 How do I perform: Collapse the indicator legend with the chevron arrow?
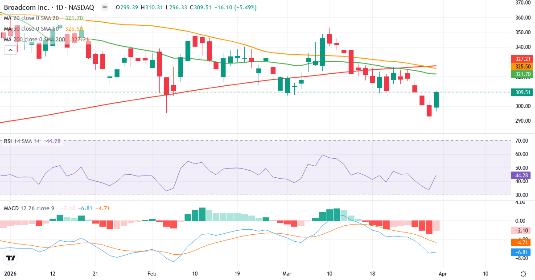pos(10,49)
